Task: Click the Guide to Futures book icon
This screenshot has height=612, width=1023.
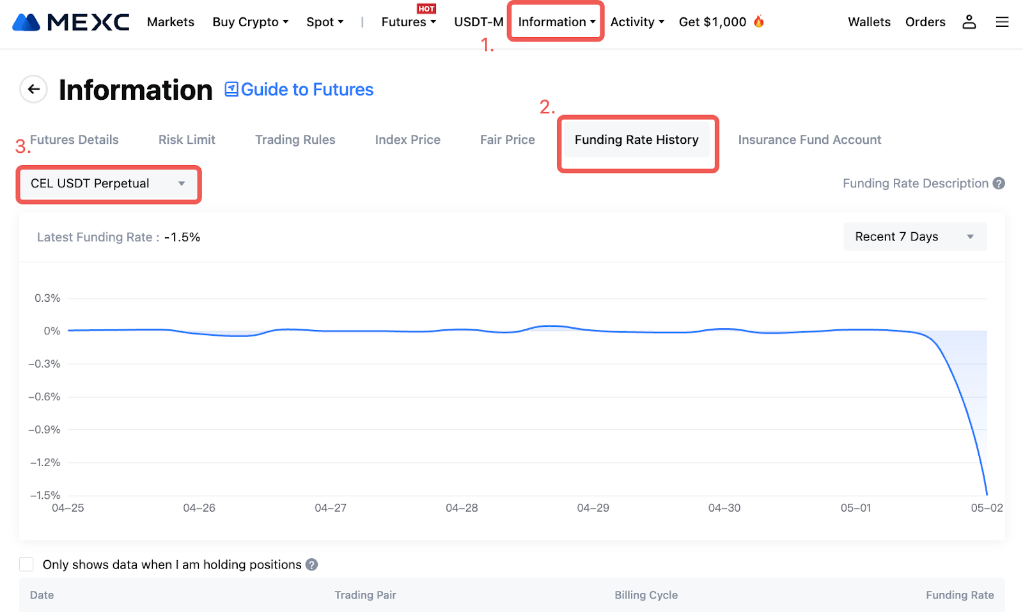Action: pyautogui.click(x=231, y=90)
